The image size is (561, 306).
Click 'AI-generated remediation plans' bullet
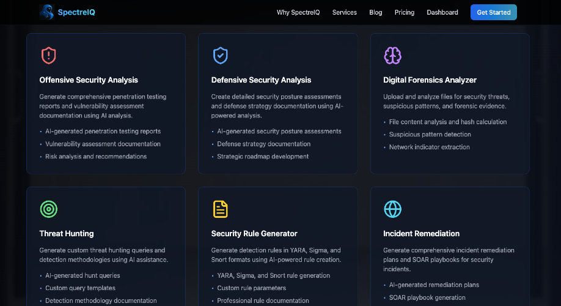pos(434,285)
